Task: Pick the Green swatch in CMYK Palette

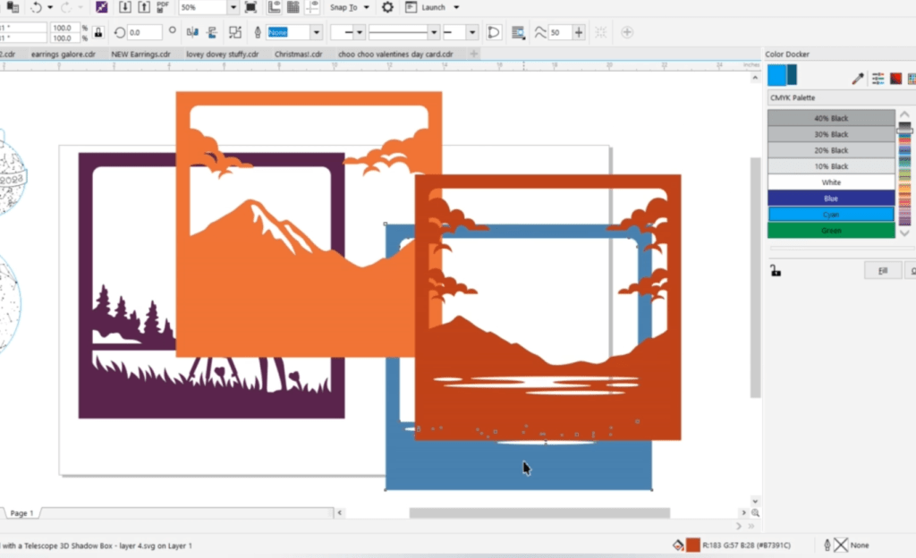Action: 831,231
